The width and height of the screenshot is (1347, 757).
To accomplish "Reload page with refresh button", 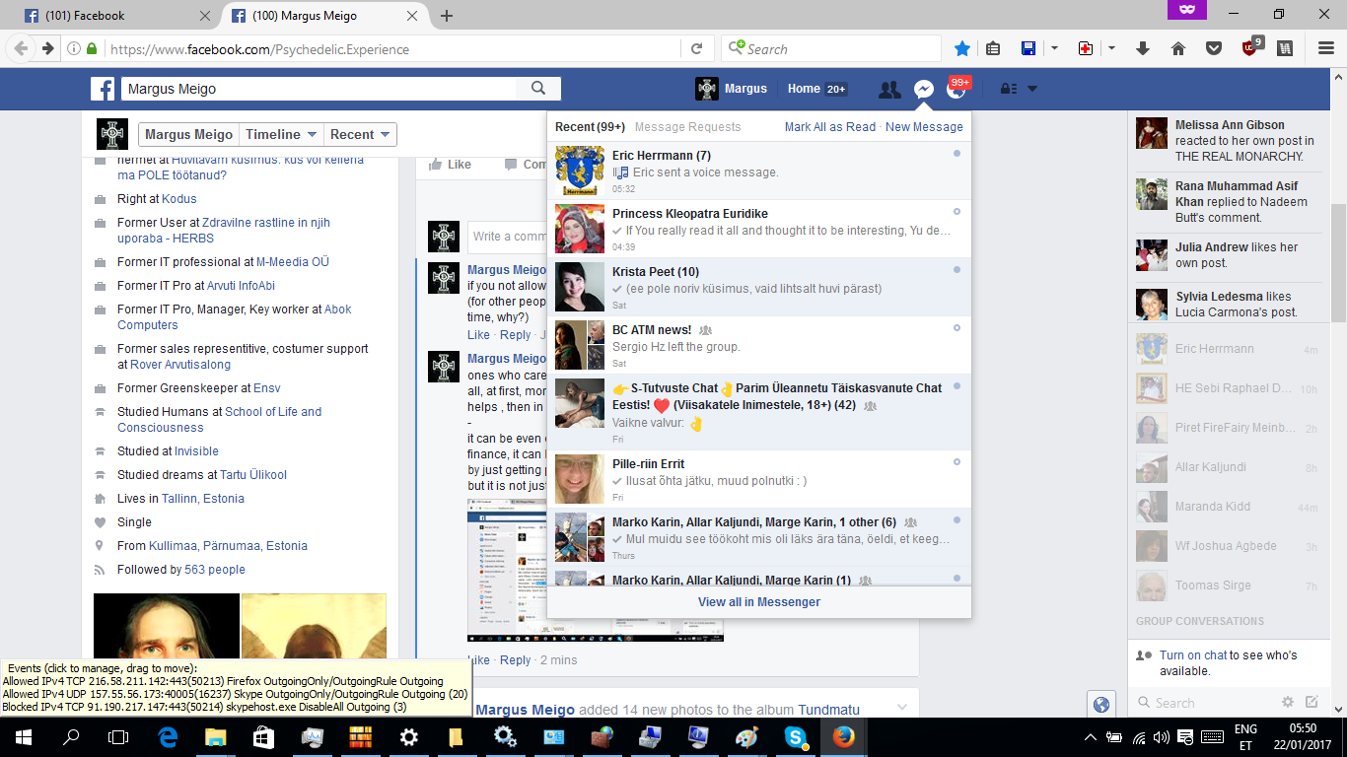I will 696,49.
